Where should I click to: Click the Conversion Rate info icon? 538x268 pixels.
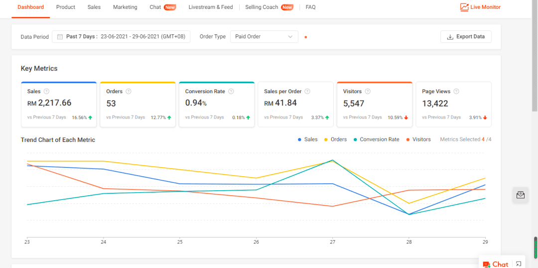click(x=231, y=92)
